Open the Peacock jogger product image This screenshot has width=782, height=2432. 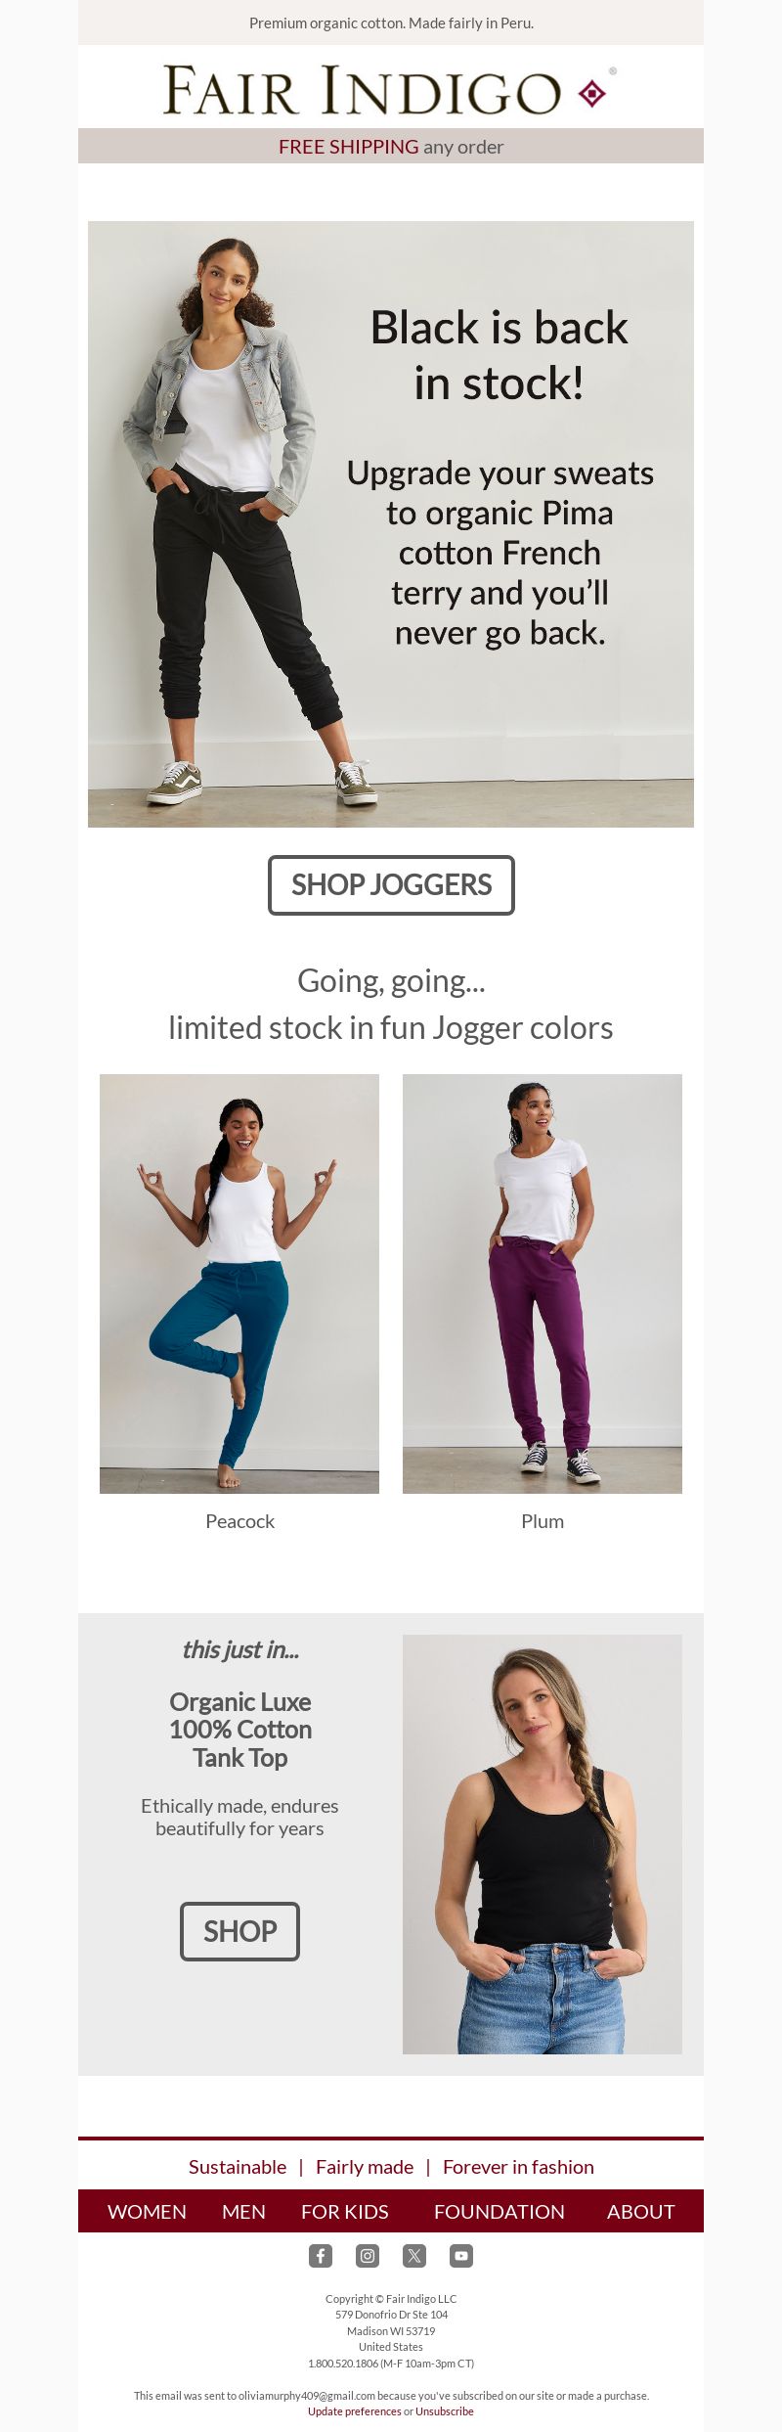(x=239, y=1284)
